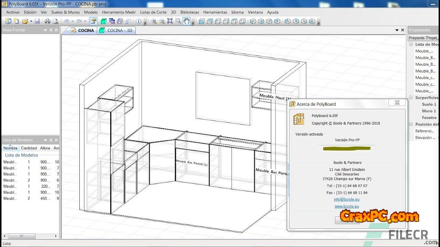
Task: Pin the Lista de Modelos panel
Action: 51,140
